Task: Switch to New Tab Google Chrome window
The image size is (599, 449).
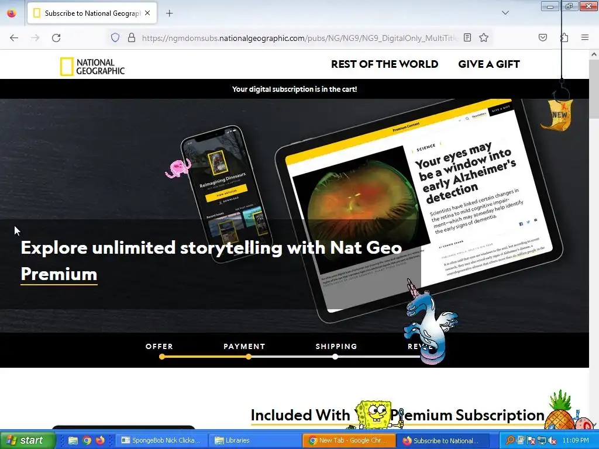Action: [x=349, y=440]
